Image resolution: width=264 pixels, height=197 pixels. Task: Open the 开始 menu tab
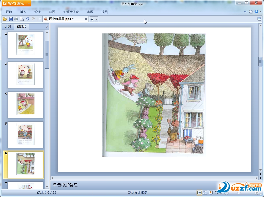click(9, 12)
